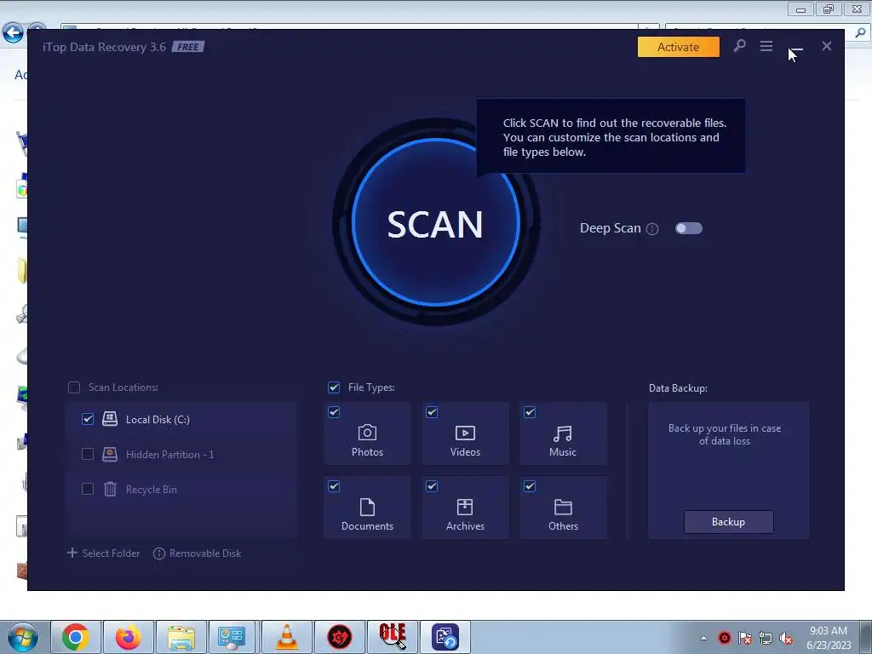The height and width of the screenshot is (654, 872).
Task: Close the iTop Data Recovery window
Action: 826,46
